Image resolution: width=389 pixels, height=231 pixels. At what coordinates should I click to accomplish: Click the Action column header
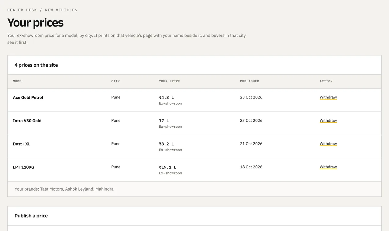click(x=326, y=81)
